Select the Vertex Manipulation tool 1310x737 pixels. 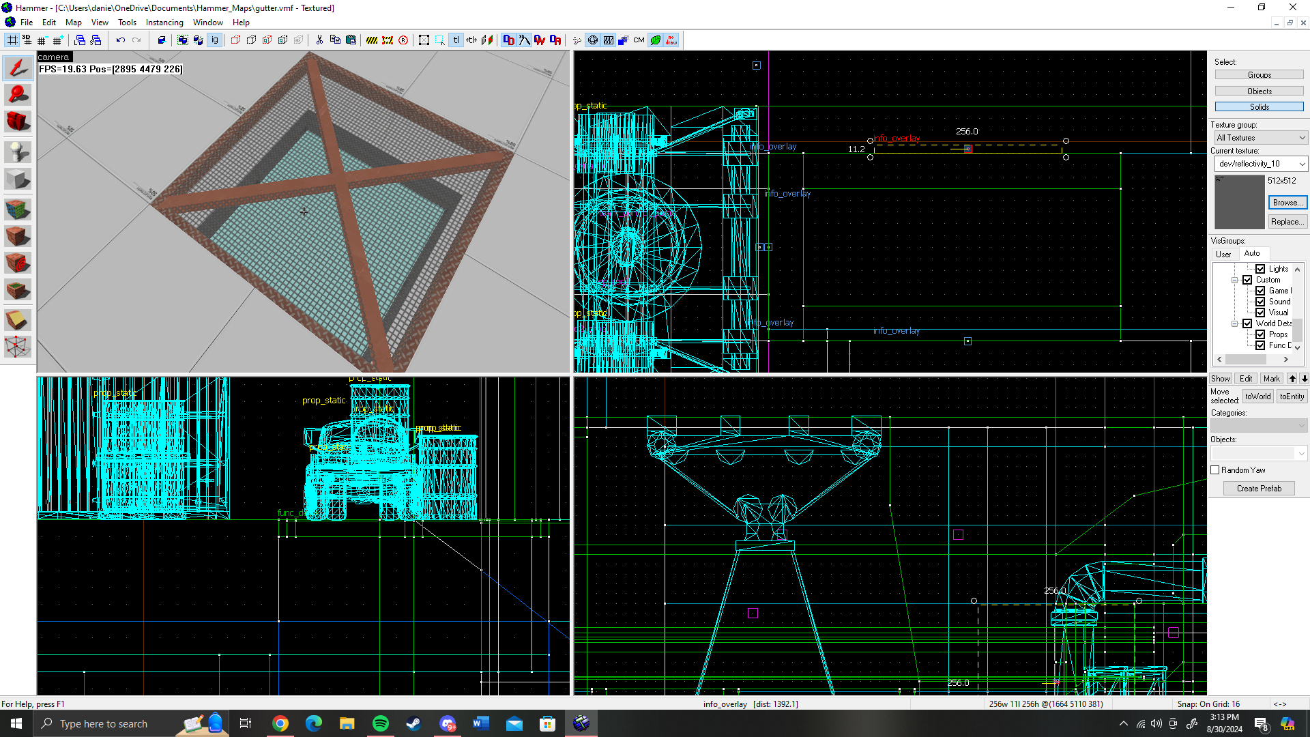click(18, 347)
